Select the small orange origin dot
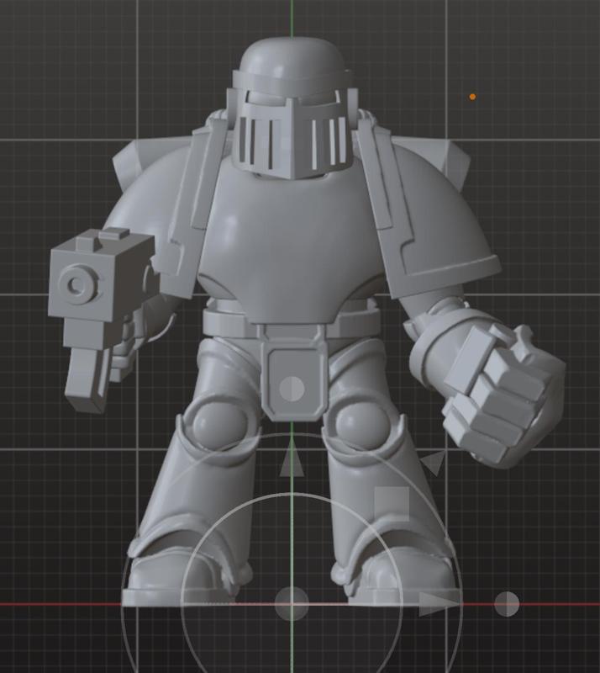The height and width of the screenshot is (673, 600). (x=472, y=97)
